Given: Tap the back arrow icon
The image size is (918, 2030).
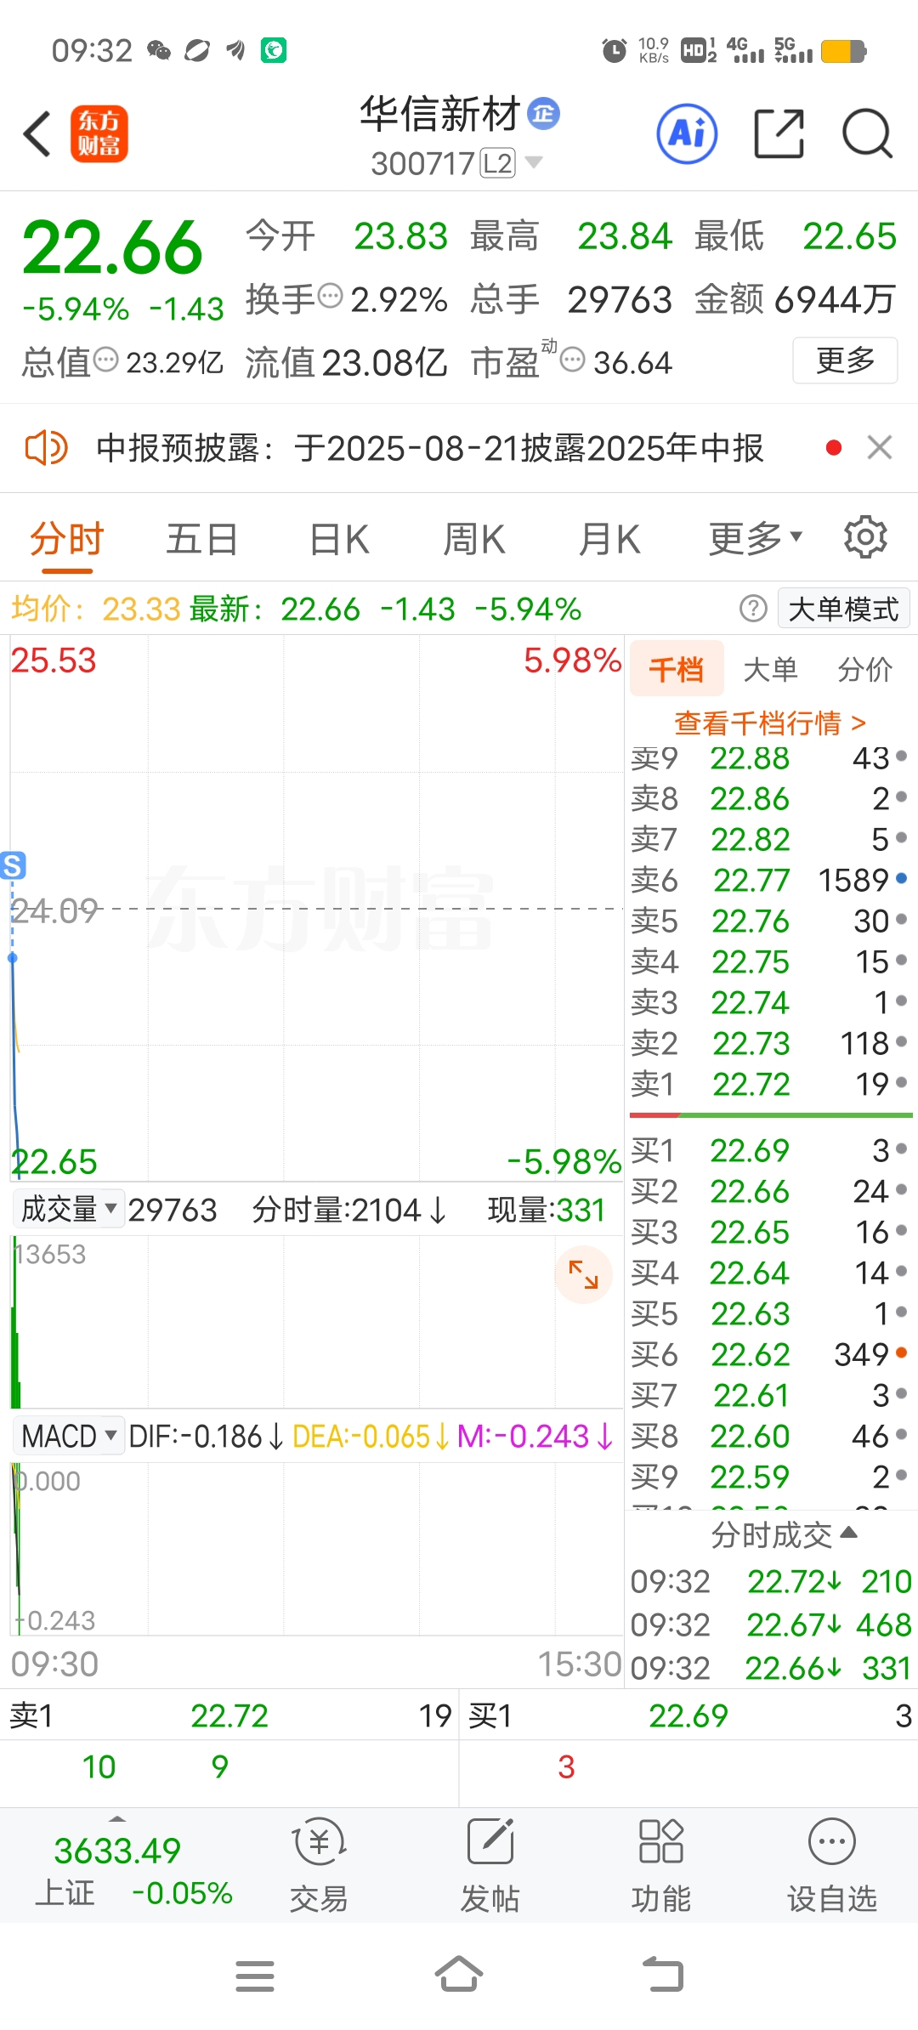Looking at the screenshot, I should coord(37,133).
